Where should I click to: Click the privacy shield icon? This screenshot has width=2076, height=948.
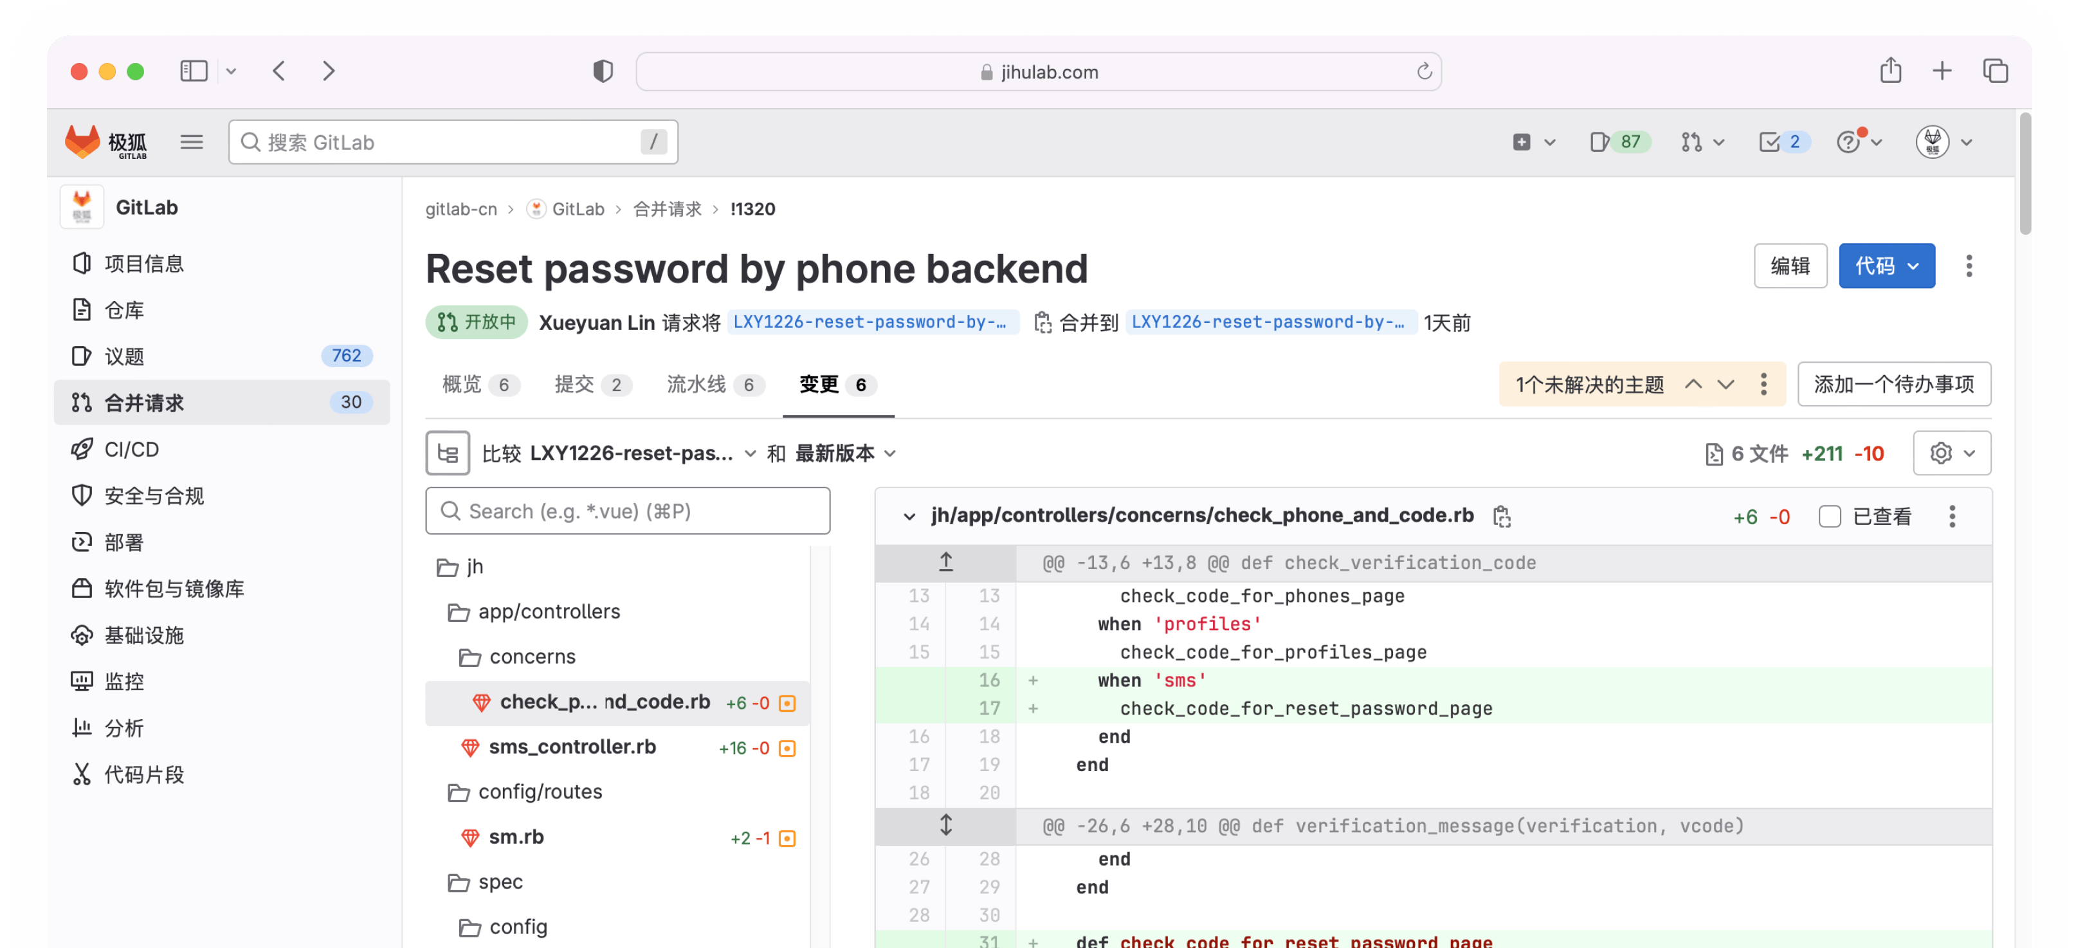(603, 71)
